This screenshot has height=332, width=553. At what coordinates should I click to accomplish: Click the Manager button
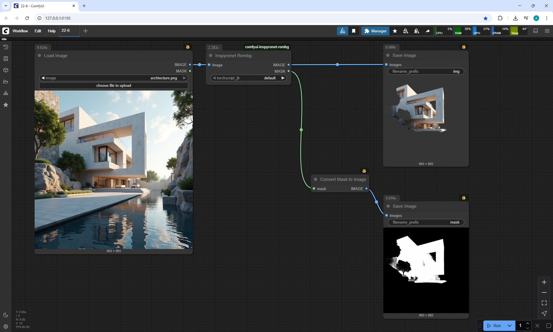375,31
